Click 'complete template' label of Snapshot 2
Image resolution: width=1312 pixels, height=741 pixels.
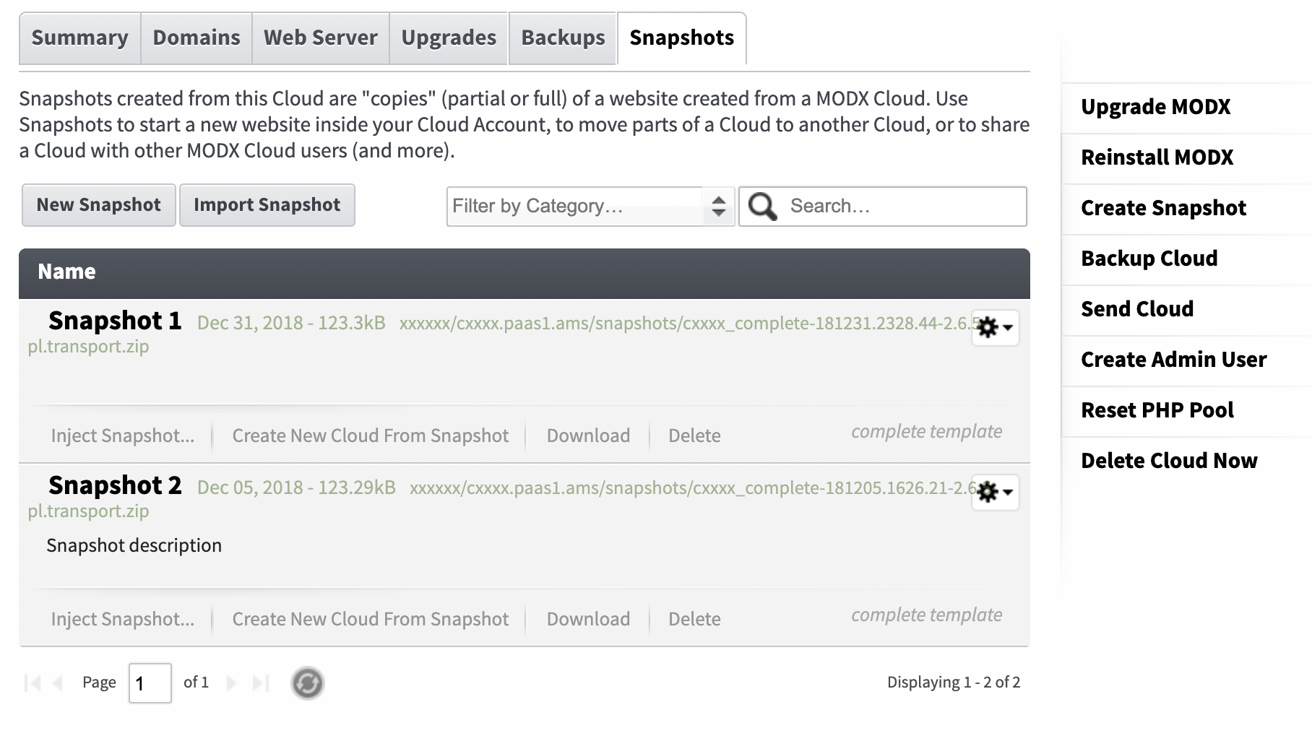coord(926,615)
